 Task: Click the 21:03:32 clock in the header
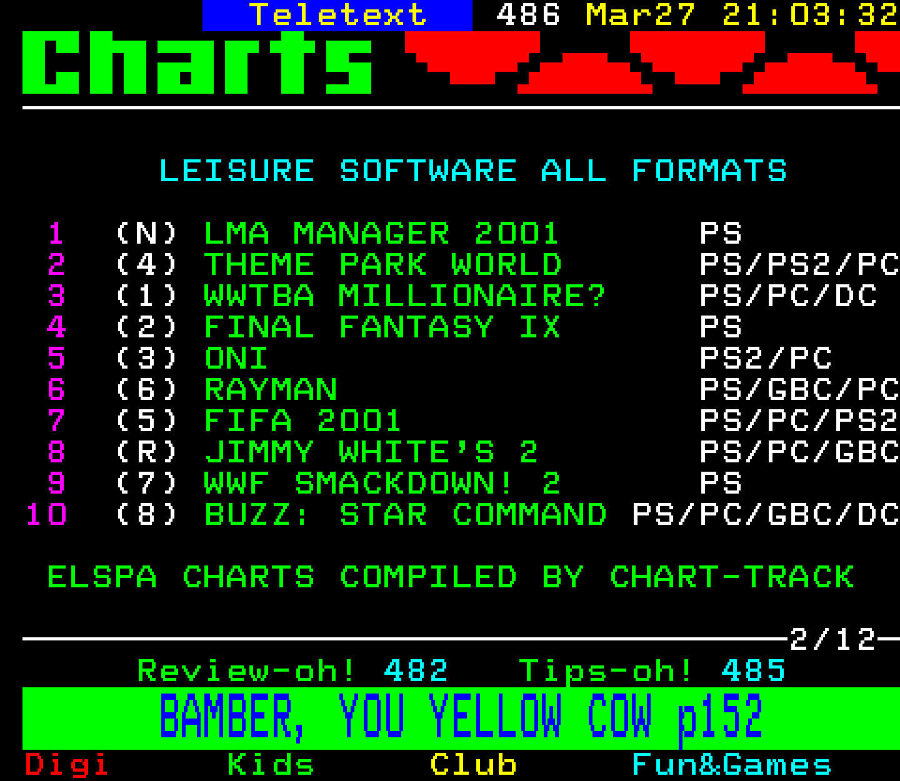click(x=810, y=15)
